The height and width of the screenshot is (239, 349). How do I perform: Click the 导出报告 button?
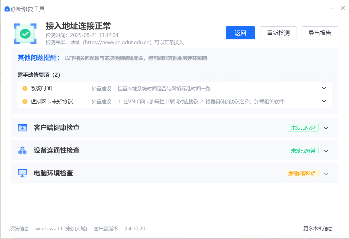click(x=320, y=33)
